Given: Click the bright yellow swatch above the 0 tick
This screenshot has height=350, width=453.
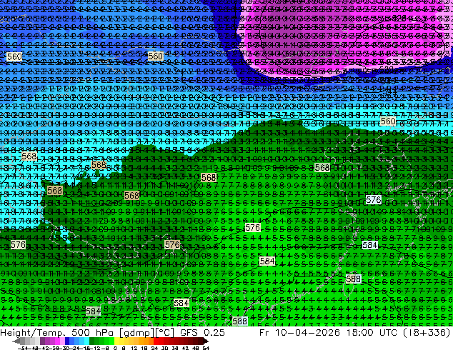Looking at the screenshot, I should (116, 341).
